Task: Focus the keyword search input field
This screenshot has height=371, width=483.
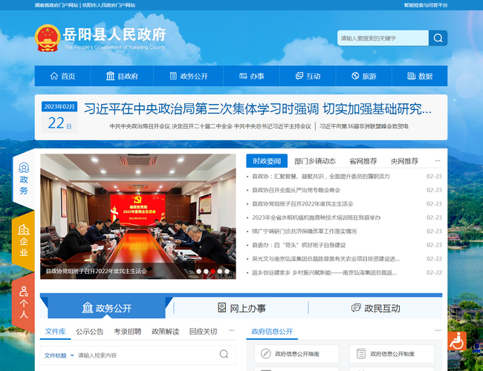Action: pyautogui.click(x=383, y=38)
